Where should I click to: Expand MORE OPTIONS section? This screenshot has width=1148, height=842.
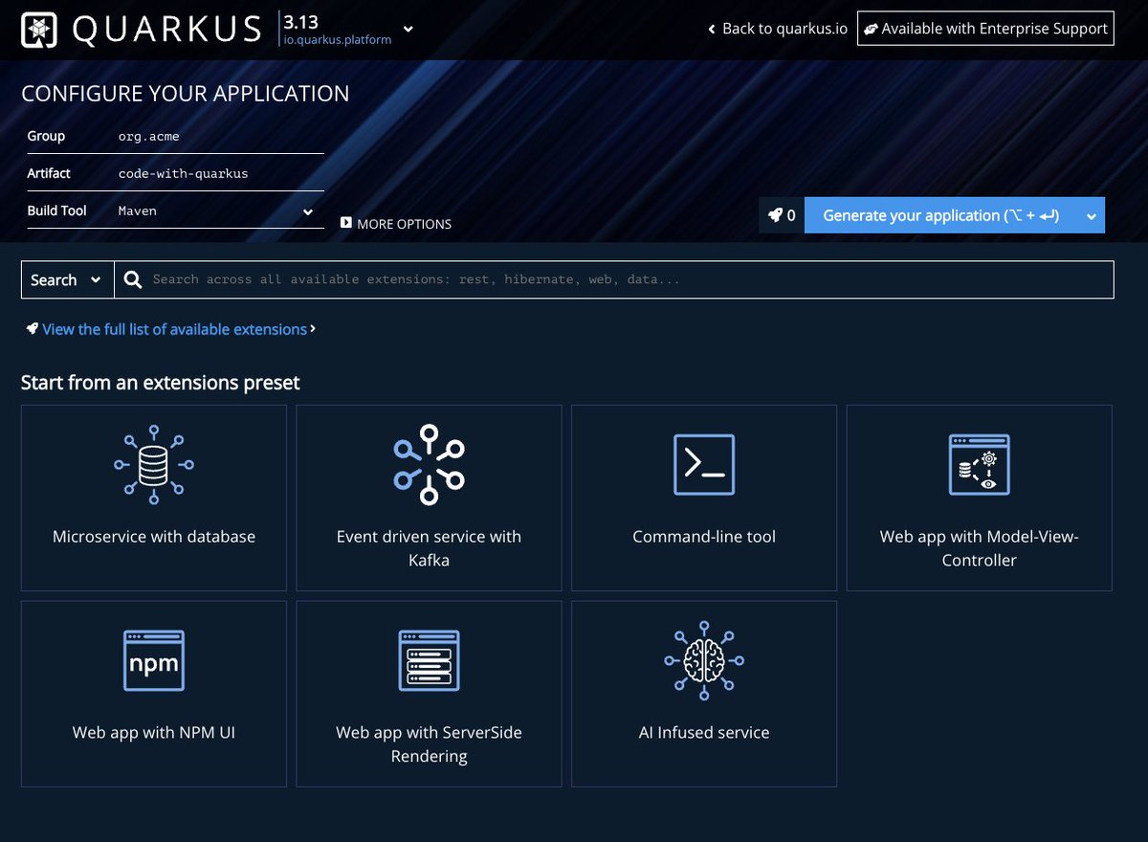[396, 223]
